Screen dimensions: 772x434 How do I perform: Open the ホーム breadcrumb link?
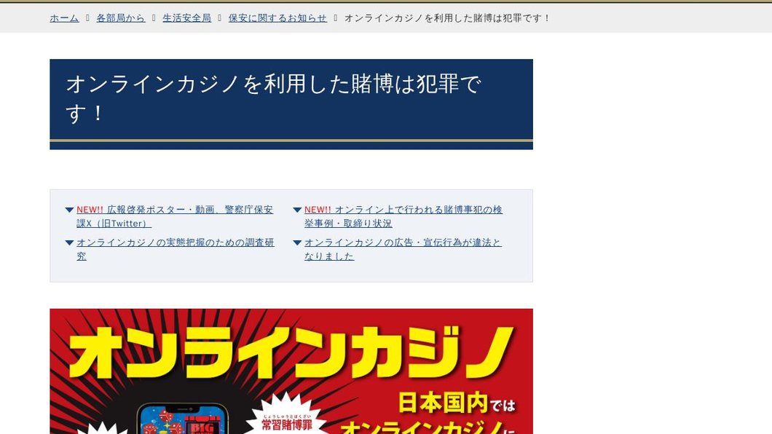pyautogui.click(x=65, y=18)
